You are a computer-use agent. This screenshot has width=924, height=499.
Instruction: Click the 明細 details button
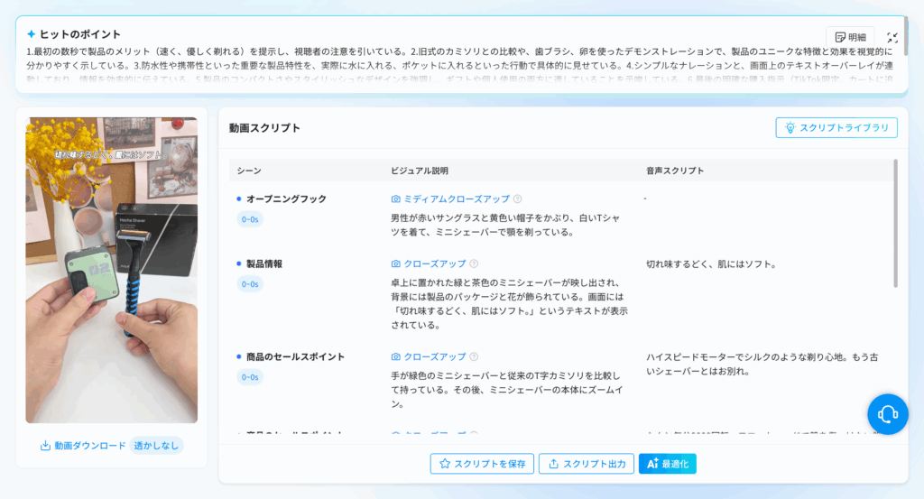850,37
